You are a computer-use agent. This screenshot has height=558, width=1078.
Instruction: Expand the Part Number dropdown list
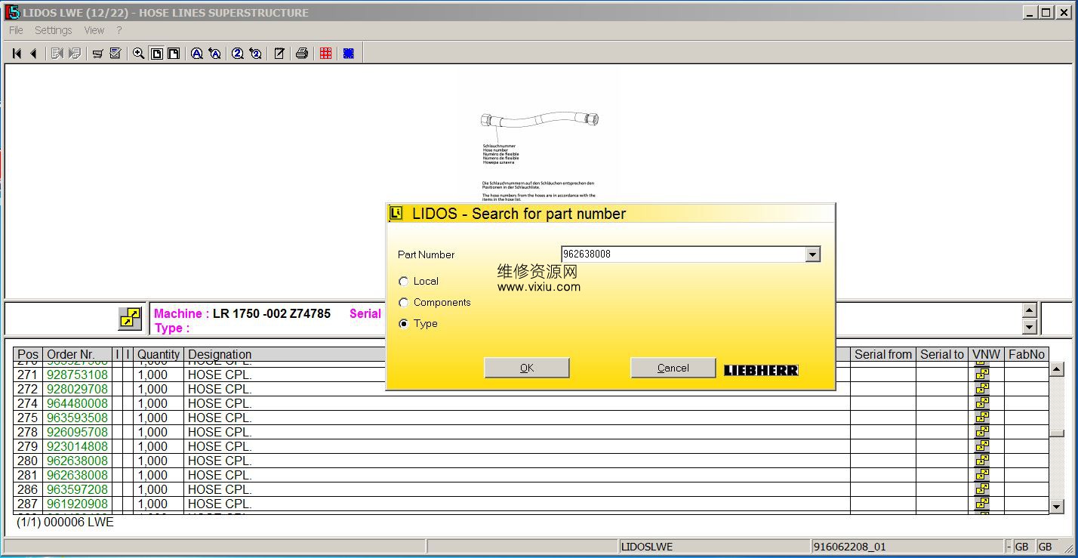pyautogui.click(x=812, y=255)
